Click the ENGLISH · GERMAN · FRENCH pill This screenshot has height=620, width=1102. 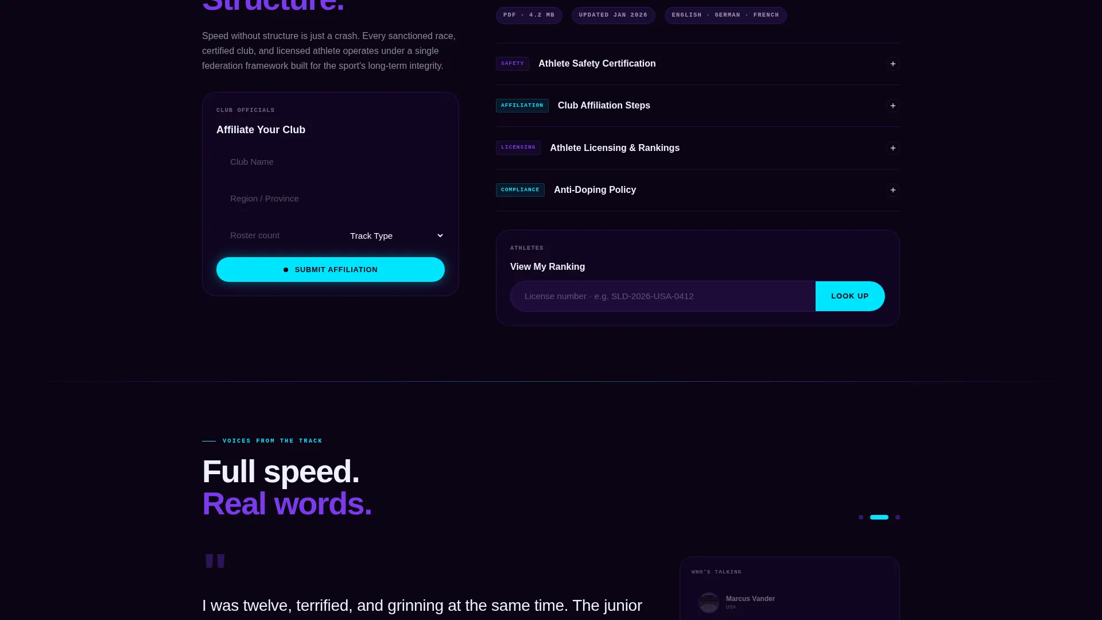click(725, 15)
